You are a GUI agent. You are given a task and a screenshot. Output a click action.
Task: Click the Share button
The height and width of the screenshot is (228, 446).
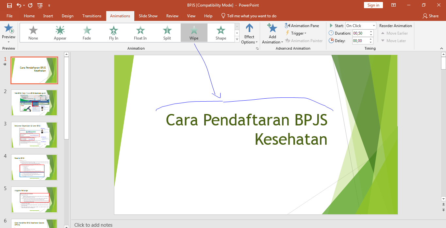coord(430,16)
